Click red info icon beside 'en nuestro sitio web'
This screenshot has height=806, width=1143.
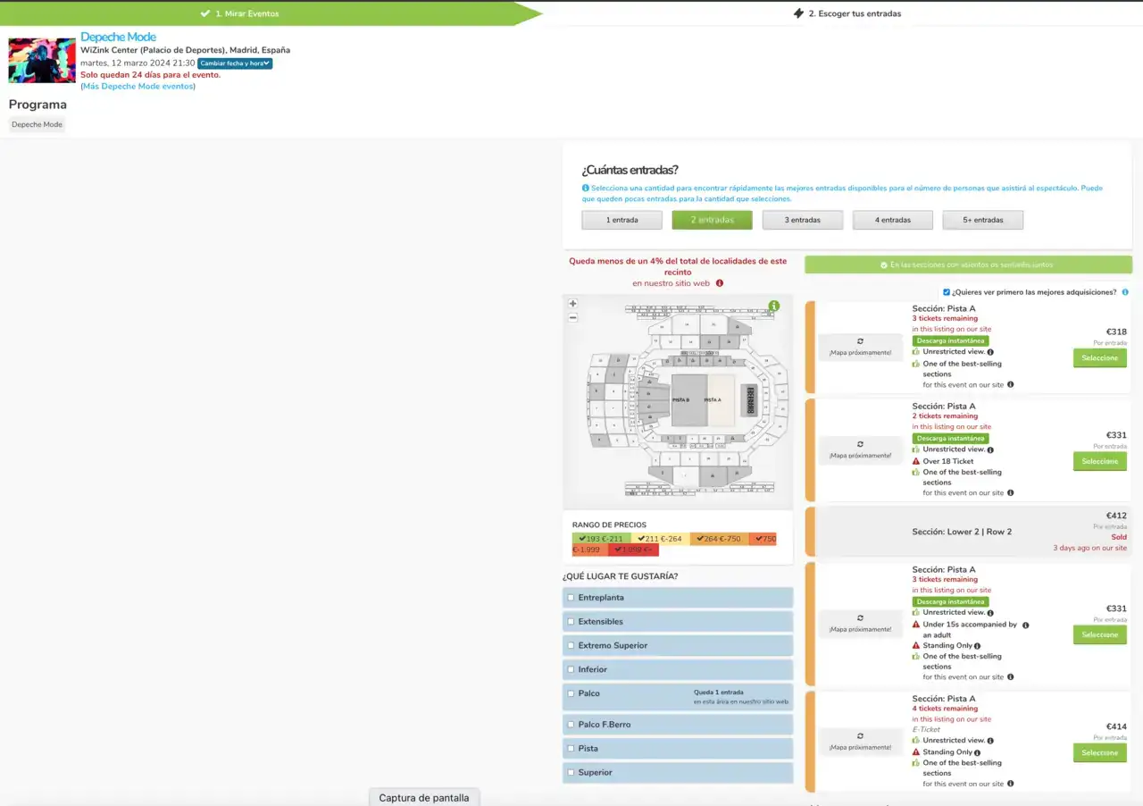(719, 283)
